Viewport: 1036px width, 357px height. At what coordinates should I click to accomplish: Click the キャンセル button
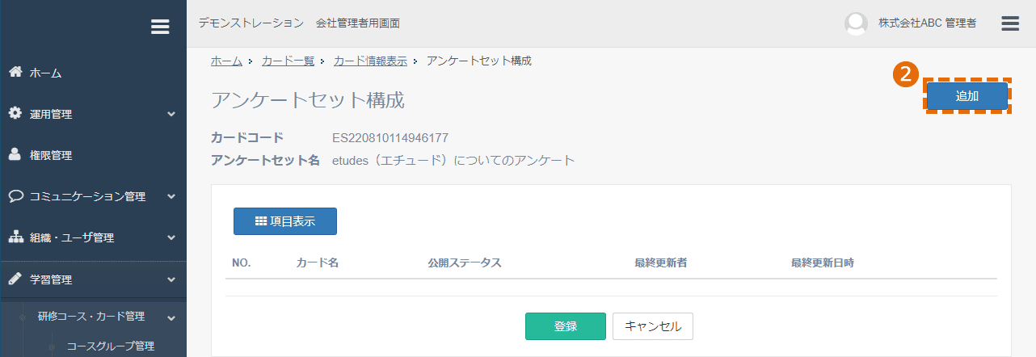[653, 326]
